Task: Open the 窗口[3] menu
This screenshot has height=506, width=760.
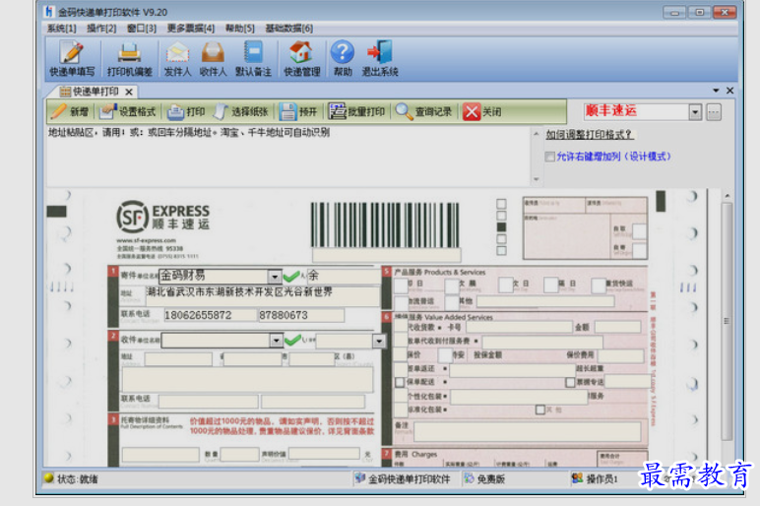Action: click(x=142, y=29)
